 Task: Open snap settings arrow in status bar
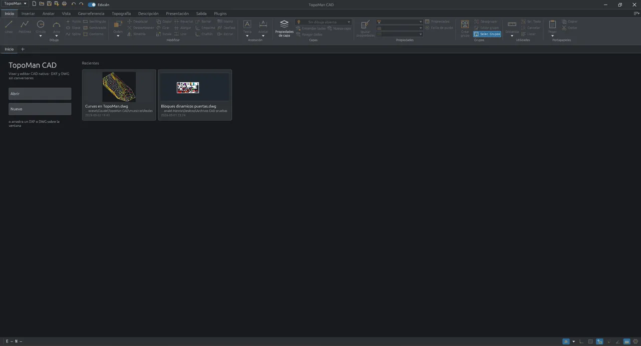pos(573,341)
